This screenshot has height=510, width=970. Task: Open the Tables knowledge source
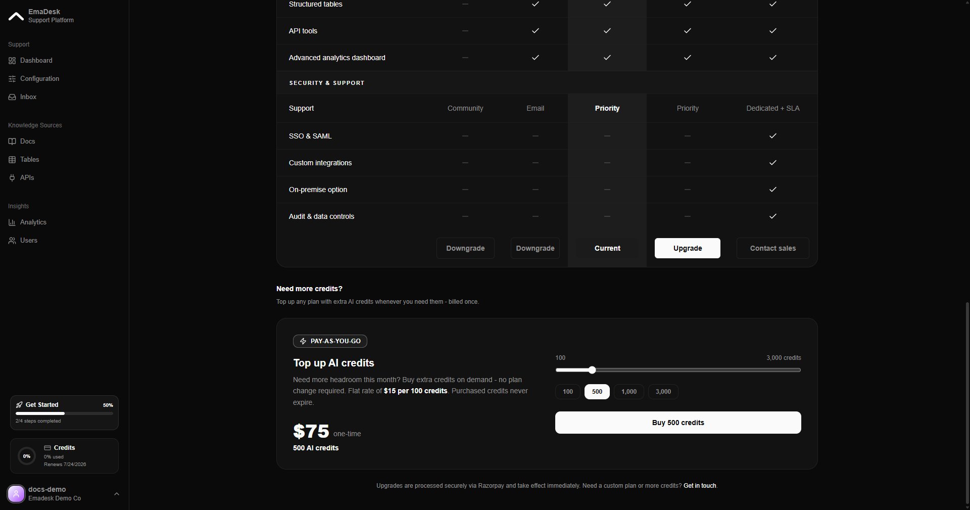click(29, 160)
